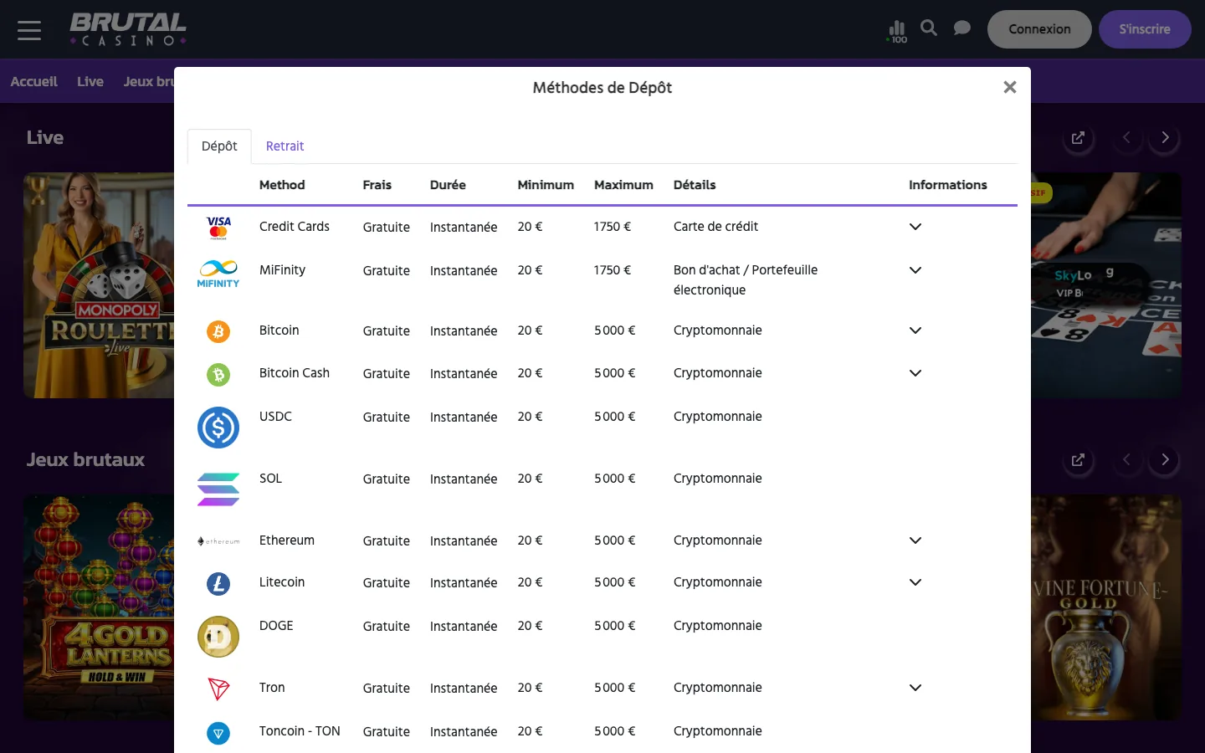Image resolution: width=1205 pixels, height=753 pixels.
Task: Click the Détails column header
Action: click(x=695, y=185)
